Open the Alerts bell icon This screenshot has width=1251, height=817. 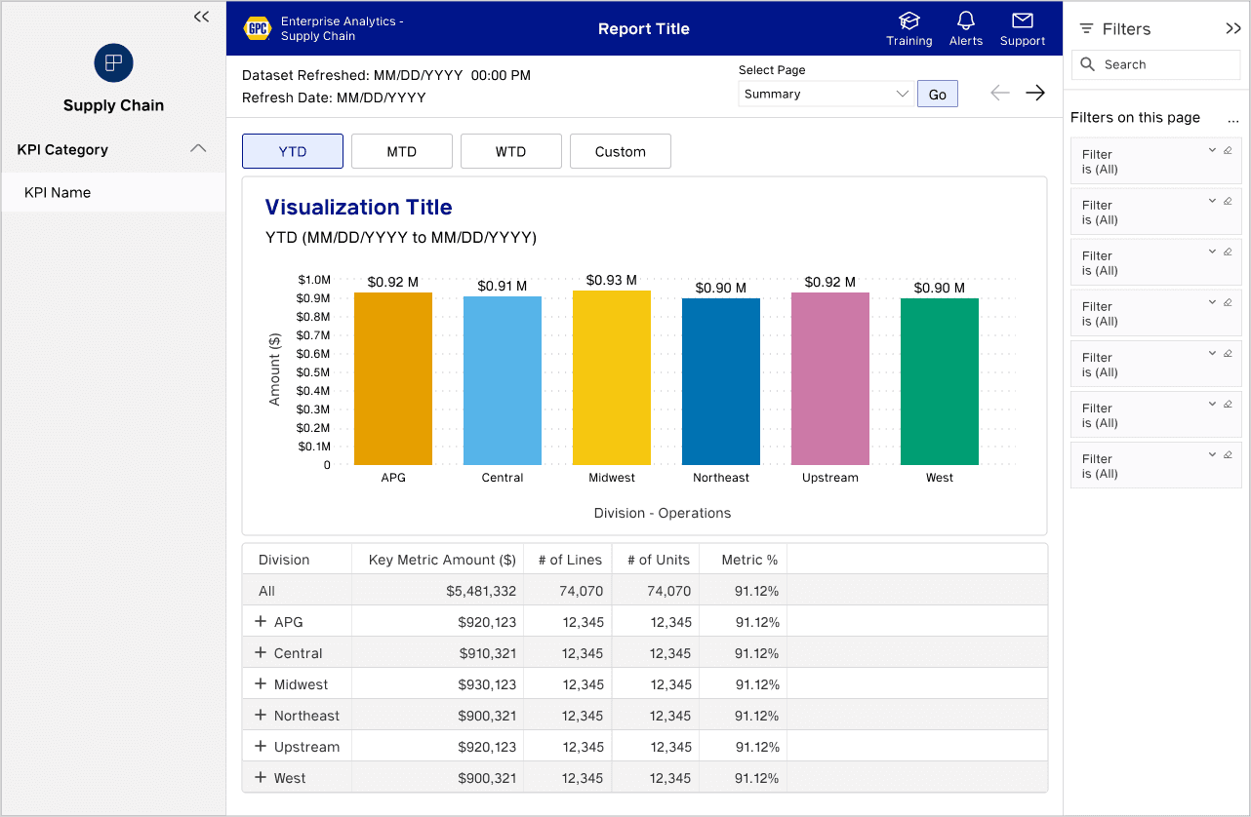click(966, 20)
